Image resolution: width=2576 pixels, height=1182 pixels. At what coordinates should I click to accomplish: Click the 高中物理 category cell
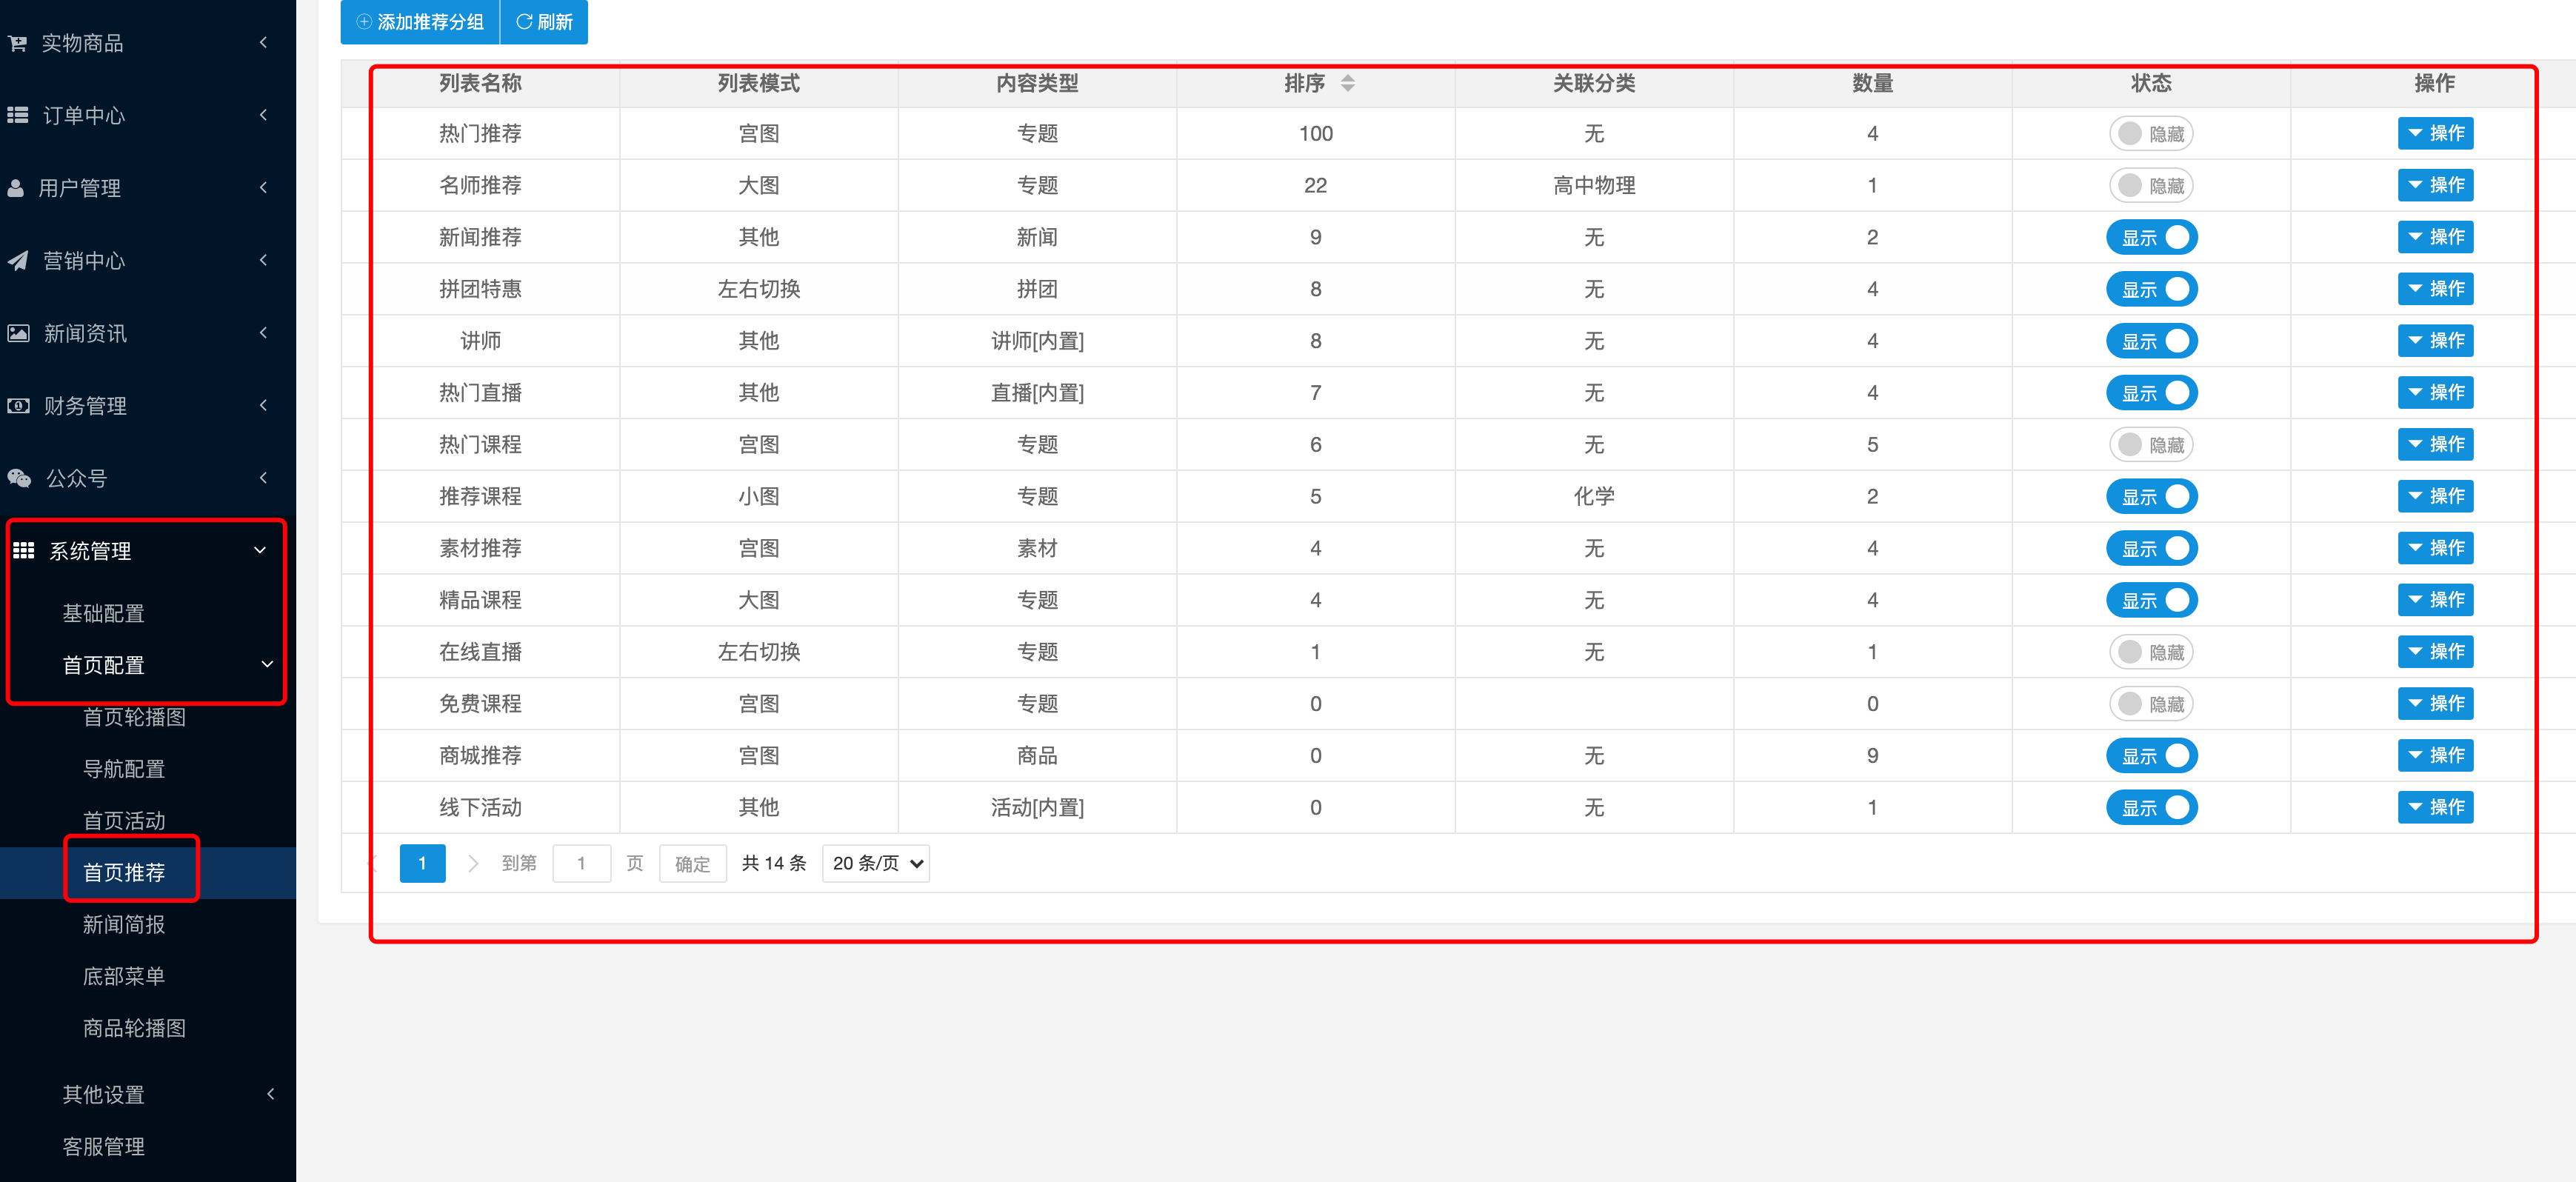tap(1594, 185)
